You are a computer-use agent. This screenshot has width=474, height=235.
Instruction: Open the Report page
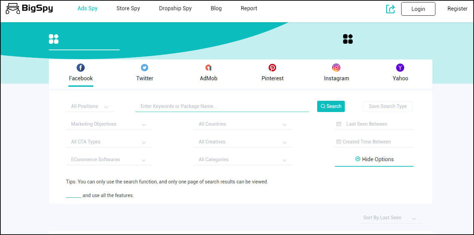pyautogui.click(x=249, y=9)
